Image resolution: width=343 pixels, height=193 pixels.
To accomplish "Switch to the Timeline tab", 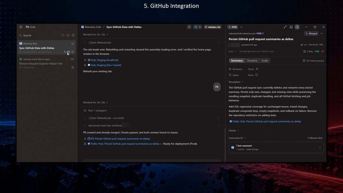I will click(252, 61).
